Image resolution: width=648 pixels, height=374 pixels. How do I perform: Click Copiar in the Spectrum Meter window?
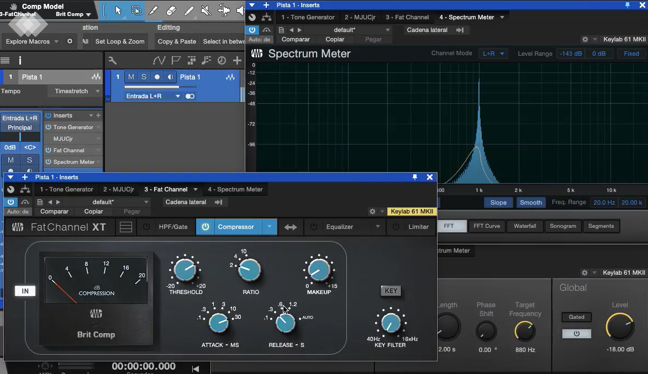point(335,39)
